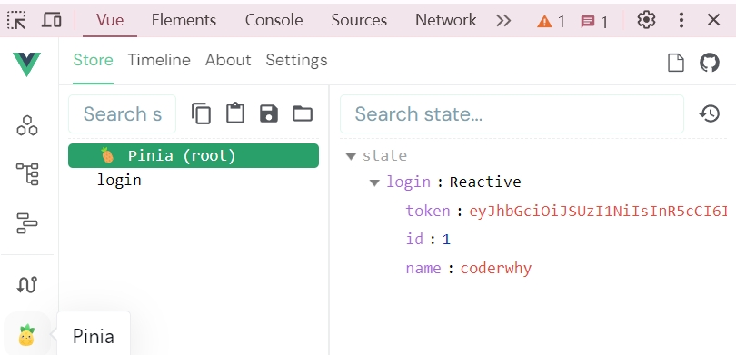
Task: Select the login store in list
Action: pyautogui.click(x=119, y=180)
